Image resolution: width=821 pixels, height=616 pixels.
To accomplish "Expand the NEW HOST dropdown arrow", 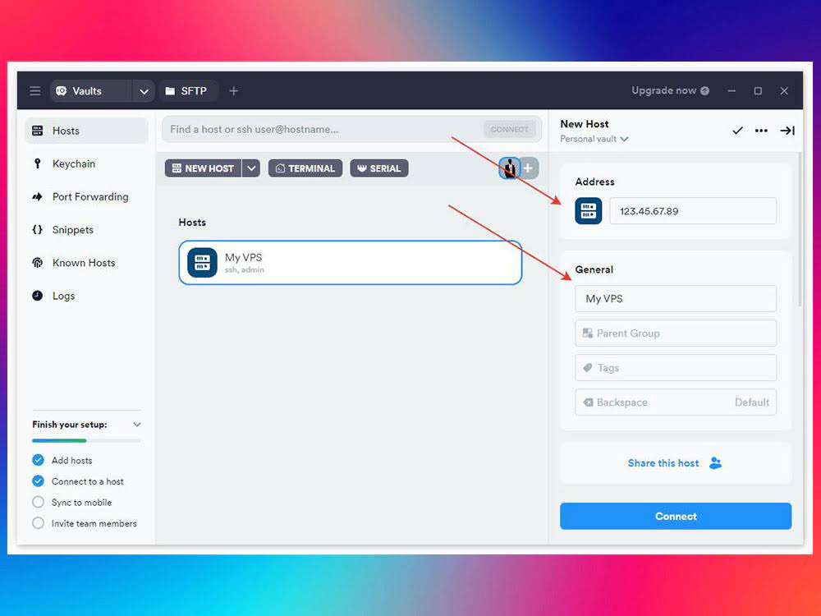I will (251, 168).
